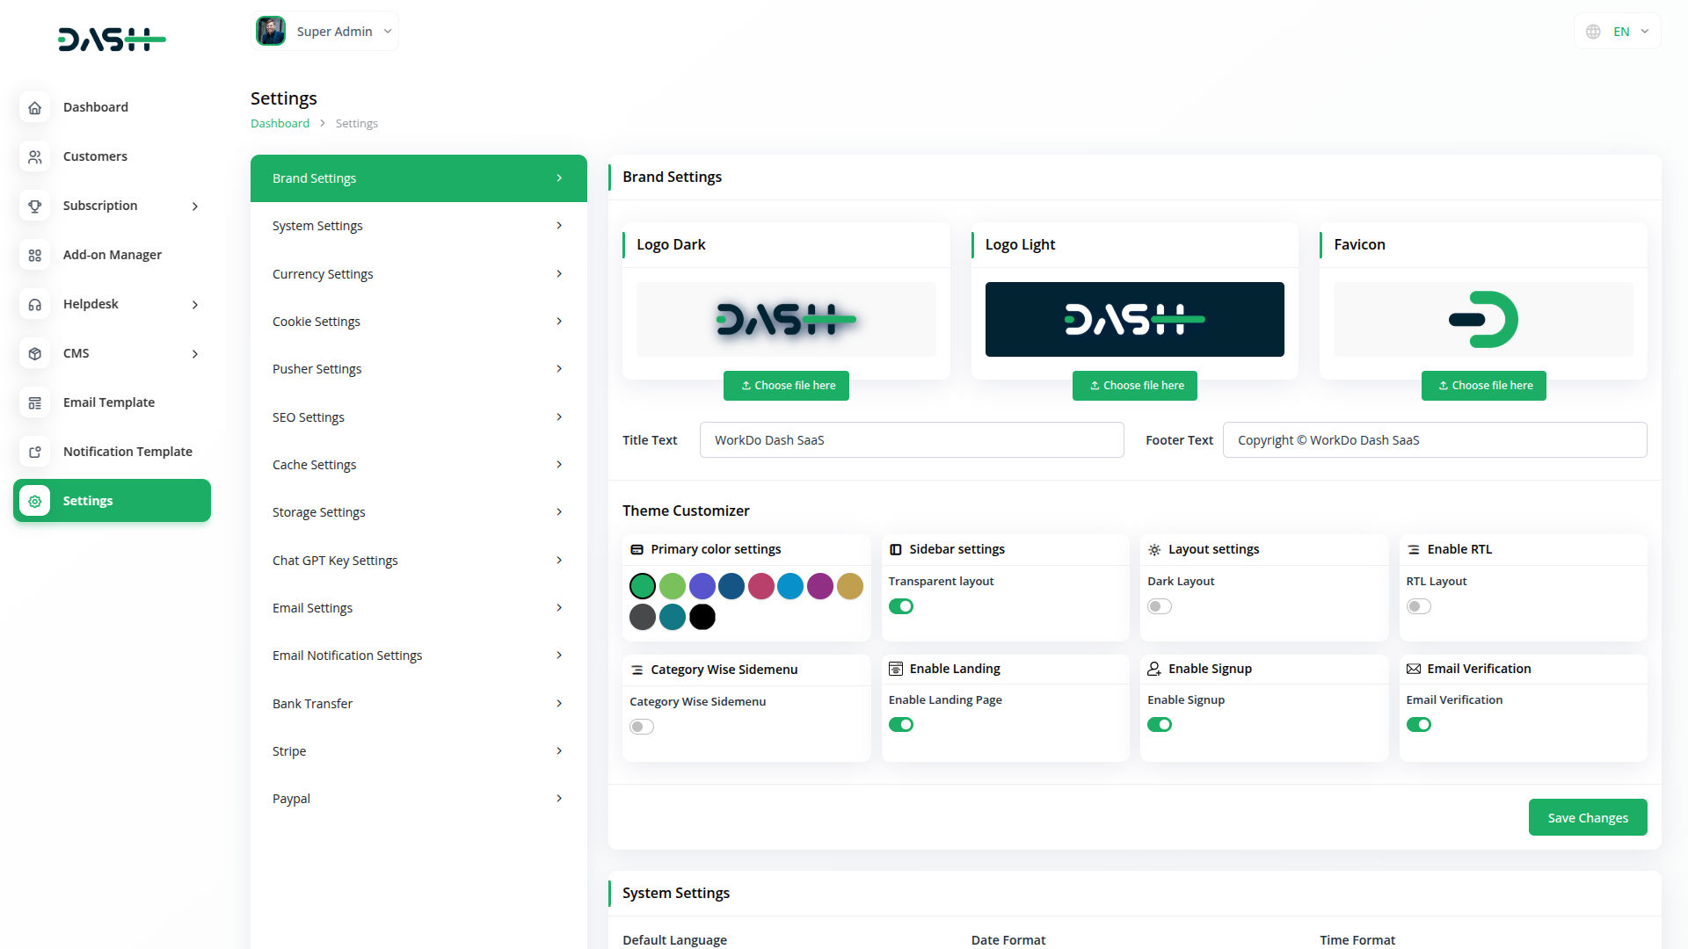Click the Notification Template bell icon

[35, 452]
